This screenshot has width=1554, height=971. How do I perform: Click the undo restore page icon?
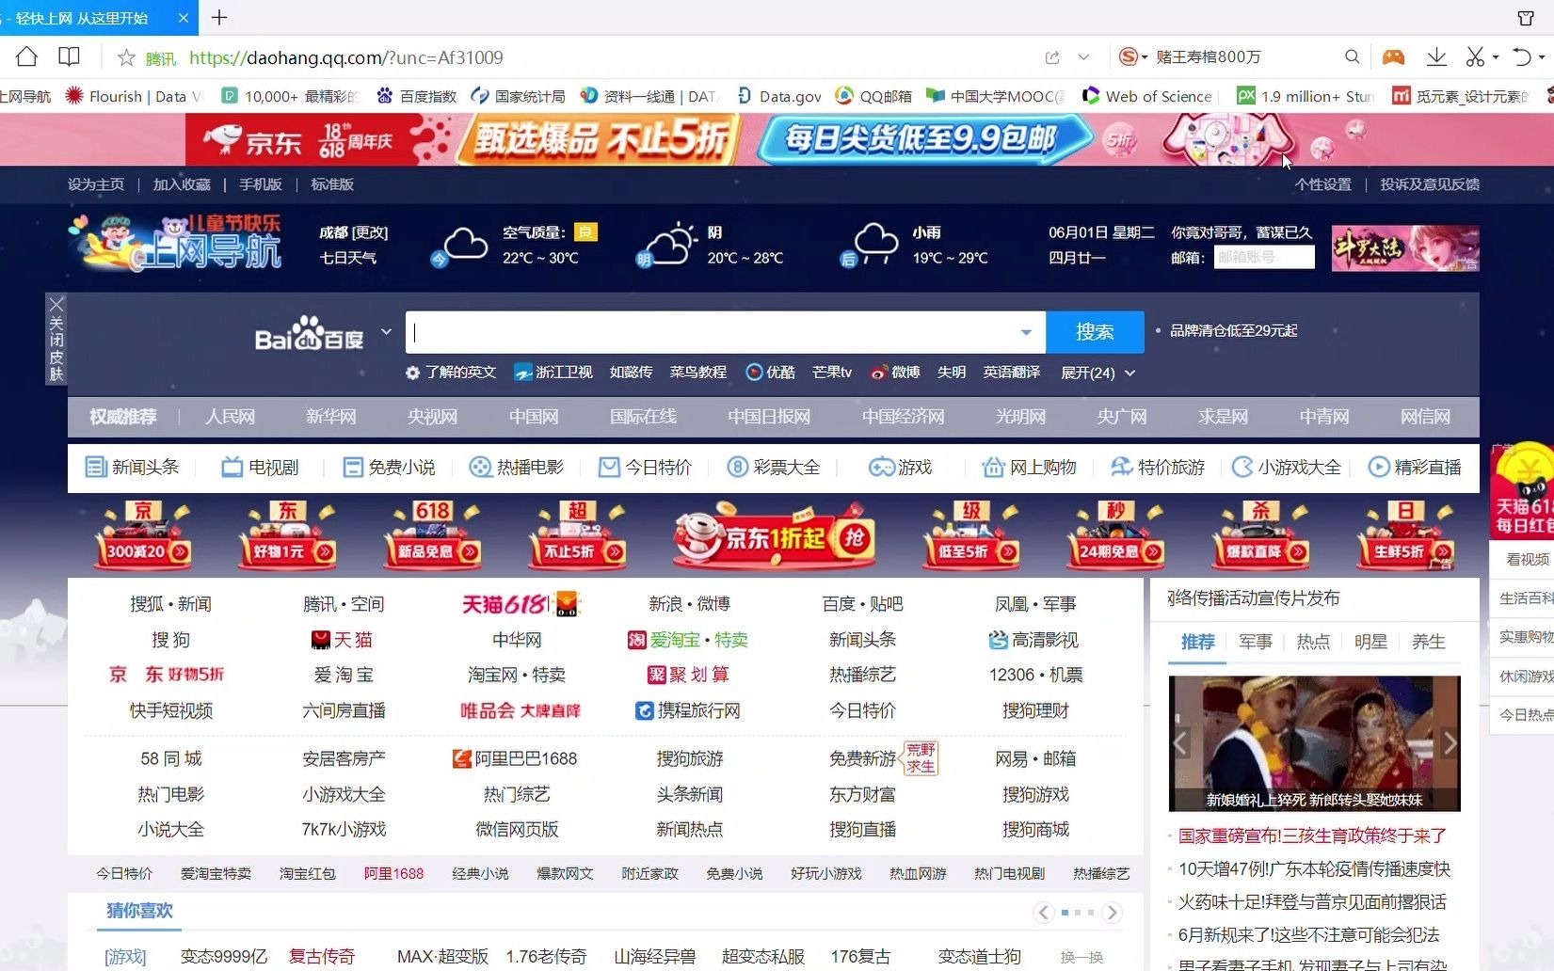[x=1522, y=57]
